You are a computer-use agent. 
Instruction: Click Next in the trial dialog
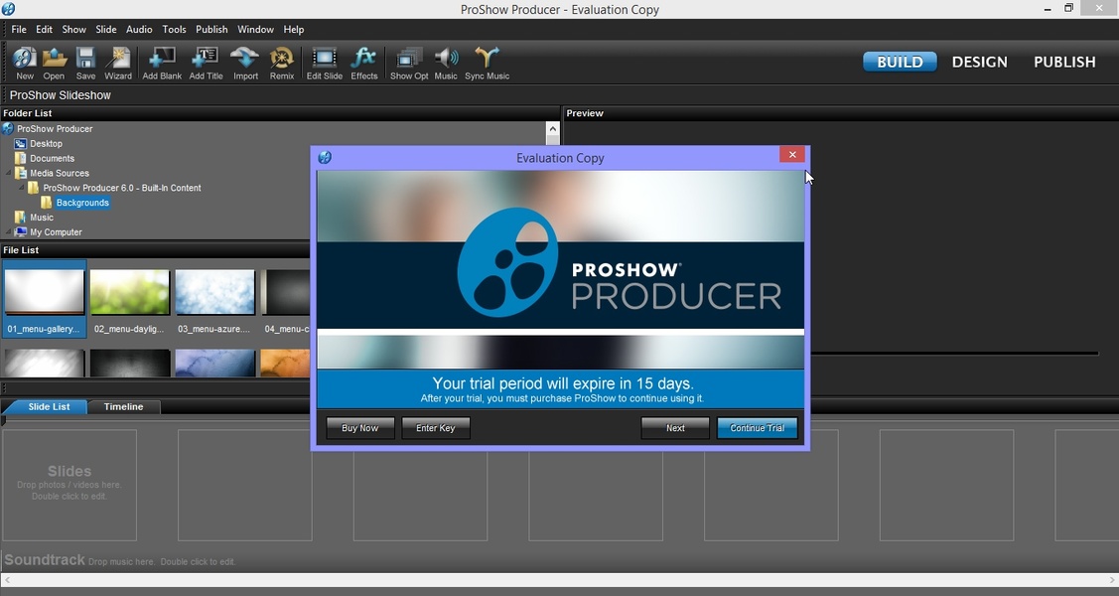675,428
